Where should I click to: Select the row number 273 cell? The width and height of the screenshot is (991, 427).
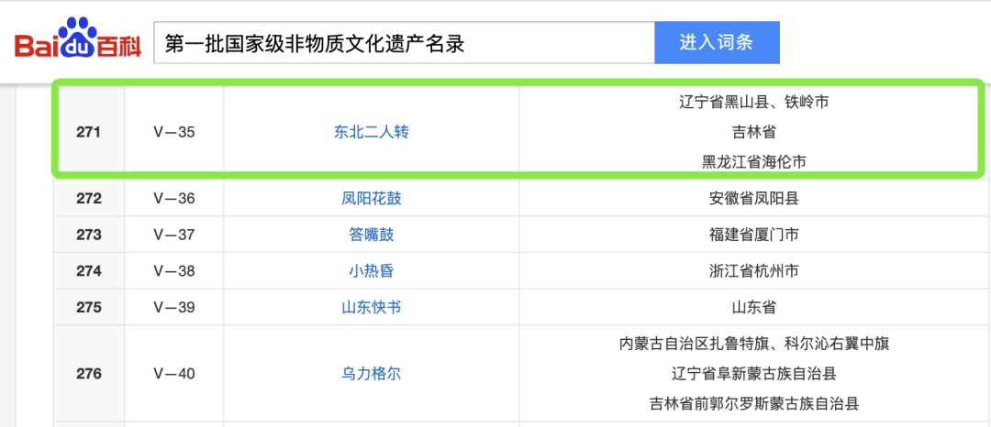89,235
